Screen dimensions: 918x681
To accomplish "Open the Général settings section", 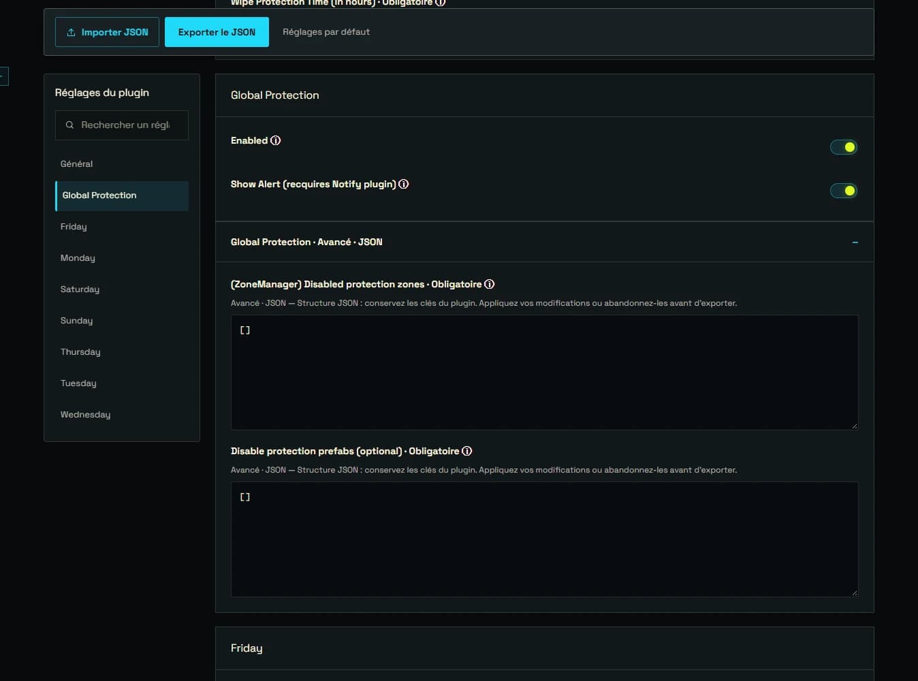I will click(x=121, y=164).
